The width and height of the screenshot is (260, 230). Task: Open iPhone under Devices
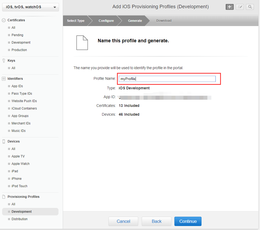tap(16, 179)
